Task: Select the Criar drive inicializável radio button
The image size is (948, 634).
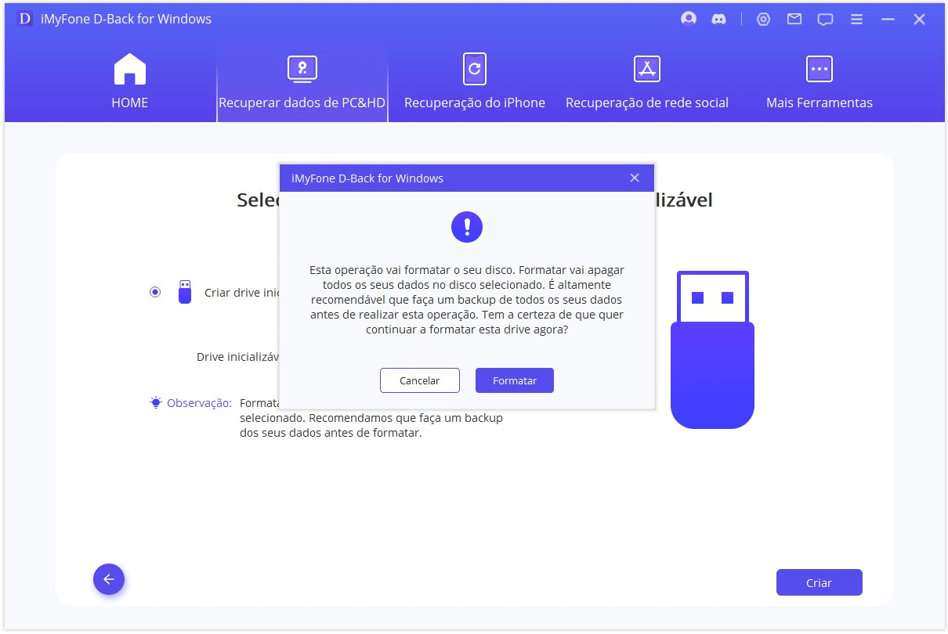Action: [155, 292]
